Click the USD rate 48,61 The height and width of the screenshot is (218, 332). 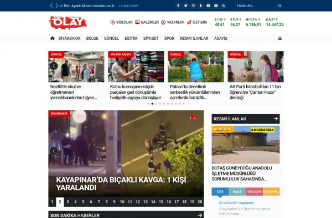pos(220,24)
